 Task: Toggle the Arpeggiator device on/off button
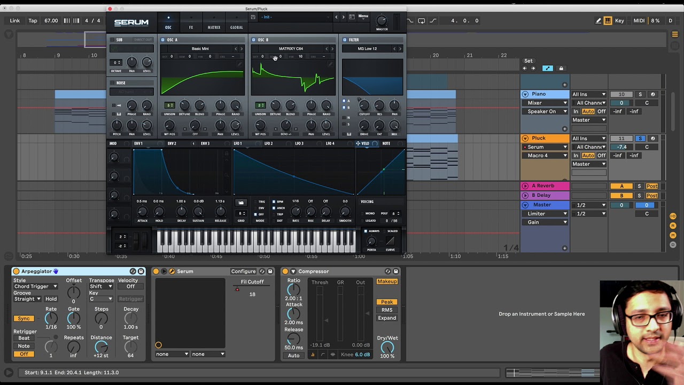pos(16,272)
